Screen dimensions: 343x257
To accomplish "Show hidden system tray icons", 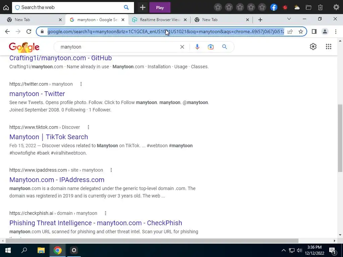I will coord(283,250).
